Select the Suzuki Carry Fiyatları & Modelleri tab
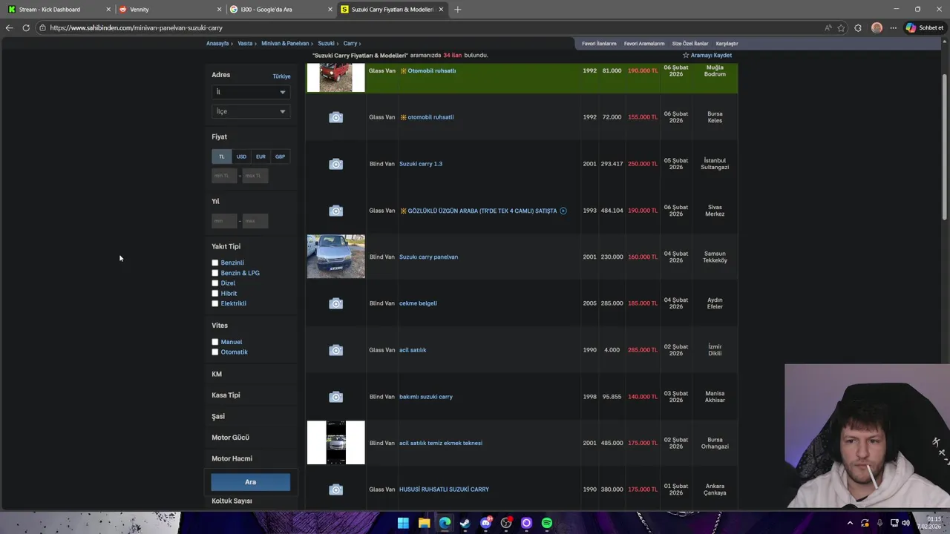The image size is (950, 534). click(x=393, y=9)
